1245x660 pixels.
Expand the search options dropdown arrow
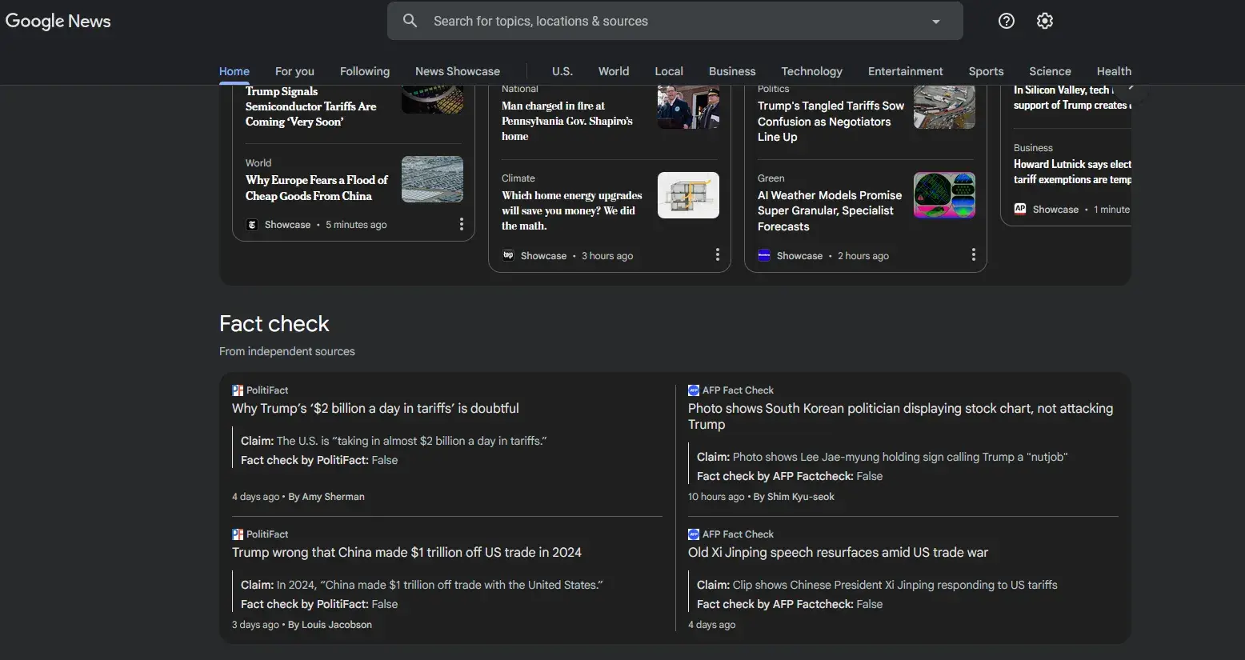[935, 22]
